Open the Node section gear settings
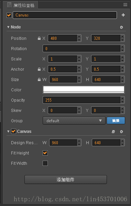Viewport: 131px width, 206px height. pyautogui.click(x=121, y=27)
